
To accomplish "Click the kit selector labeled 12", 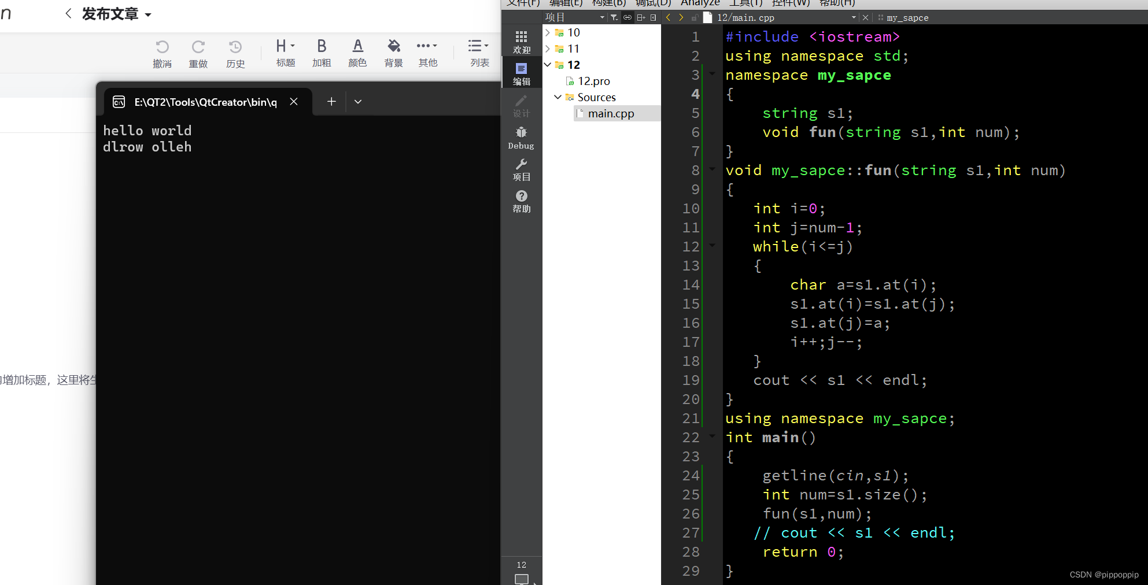I will tap(521, 571).
